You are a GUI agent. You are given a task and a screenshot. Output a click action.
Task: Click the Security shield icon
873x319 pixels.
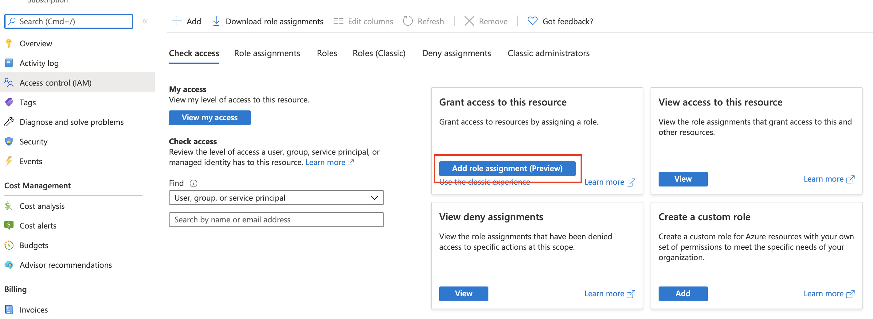(9, 141)
